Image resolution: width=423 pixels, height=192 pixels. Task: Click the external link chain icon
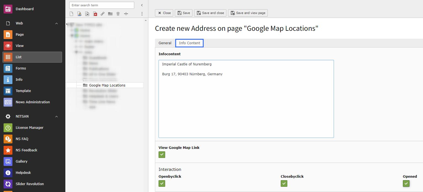pyautogui.click(x=103, y=14)
